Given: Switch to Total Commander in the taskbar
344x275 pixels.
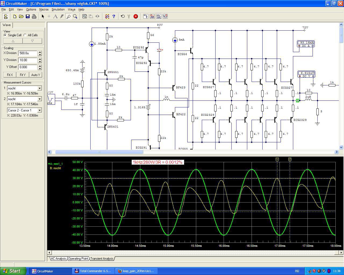Looking at the screenshot, I should coord(93,271).
